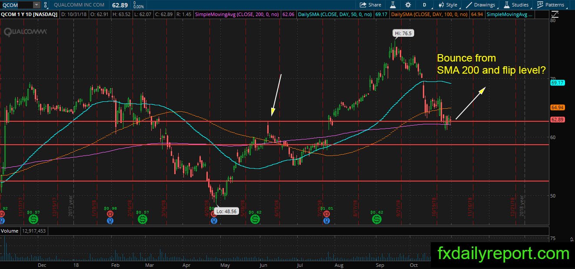Open the flask thinkScript editor icon
The height and width of the screenshot is (269, 575).
coord(393,5)
